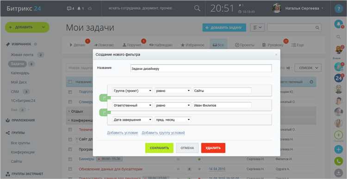The image size is (347, 179).
Task: Click the Название filter name field
Action: tap(201, 68)
